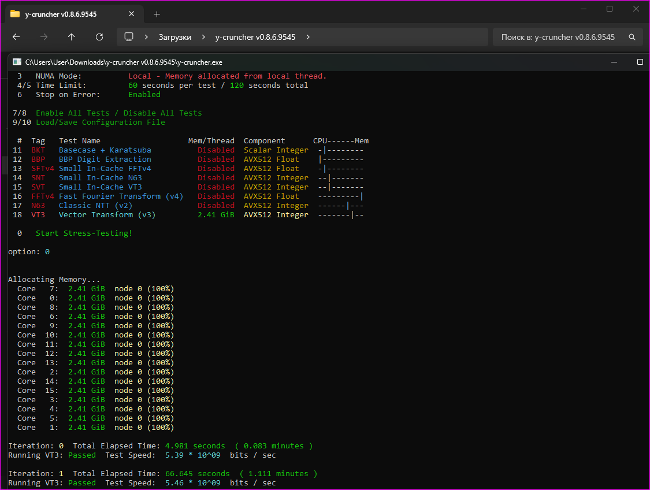This screenshot has height=490, width=650.
Task: Click the console title path y-cruncher.exe
Action: point(124,62)
